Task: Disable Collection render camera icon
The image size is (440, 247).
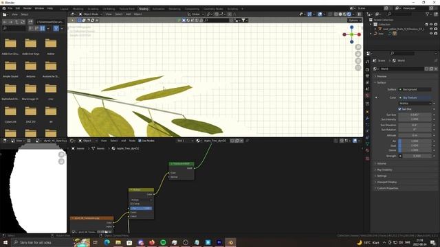Action: [x=436, y=25]
